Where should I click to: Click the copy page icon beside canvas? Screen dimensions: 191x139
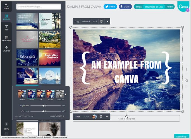(186, 80)
